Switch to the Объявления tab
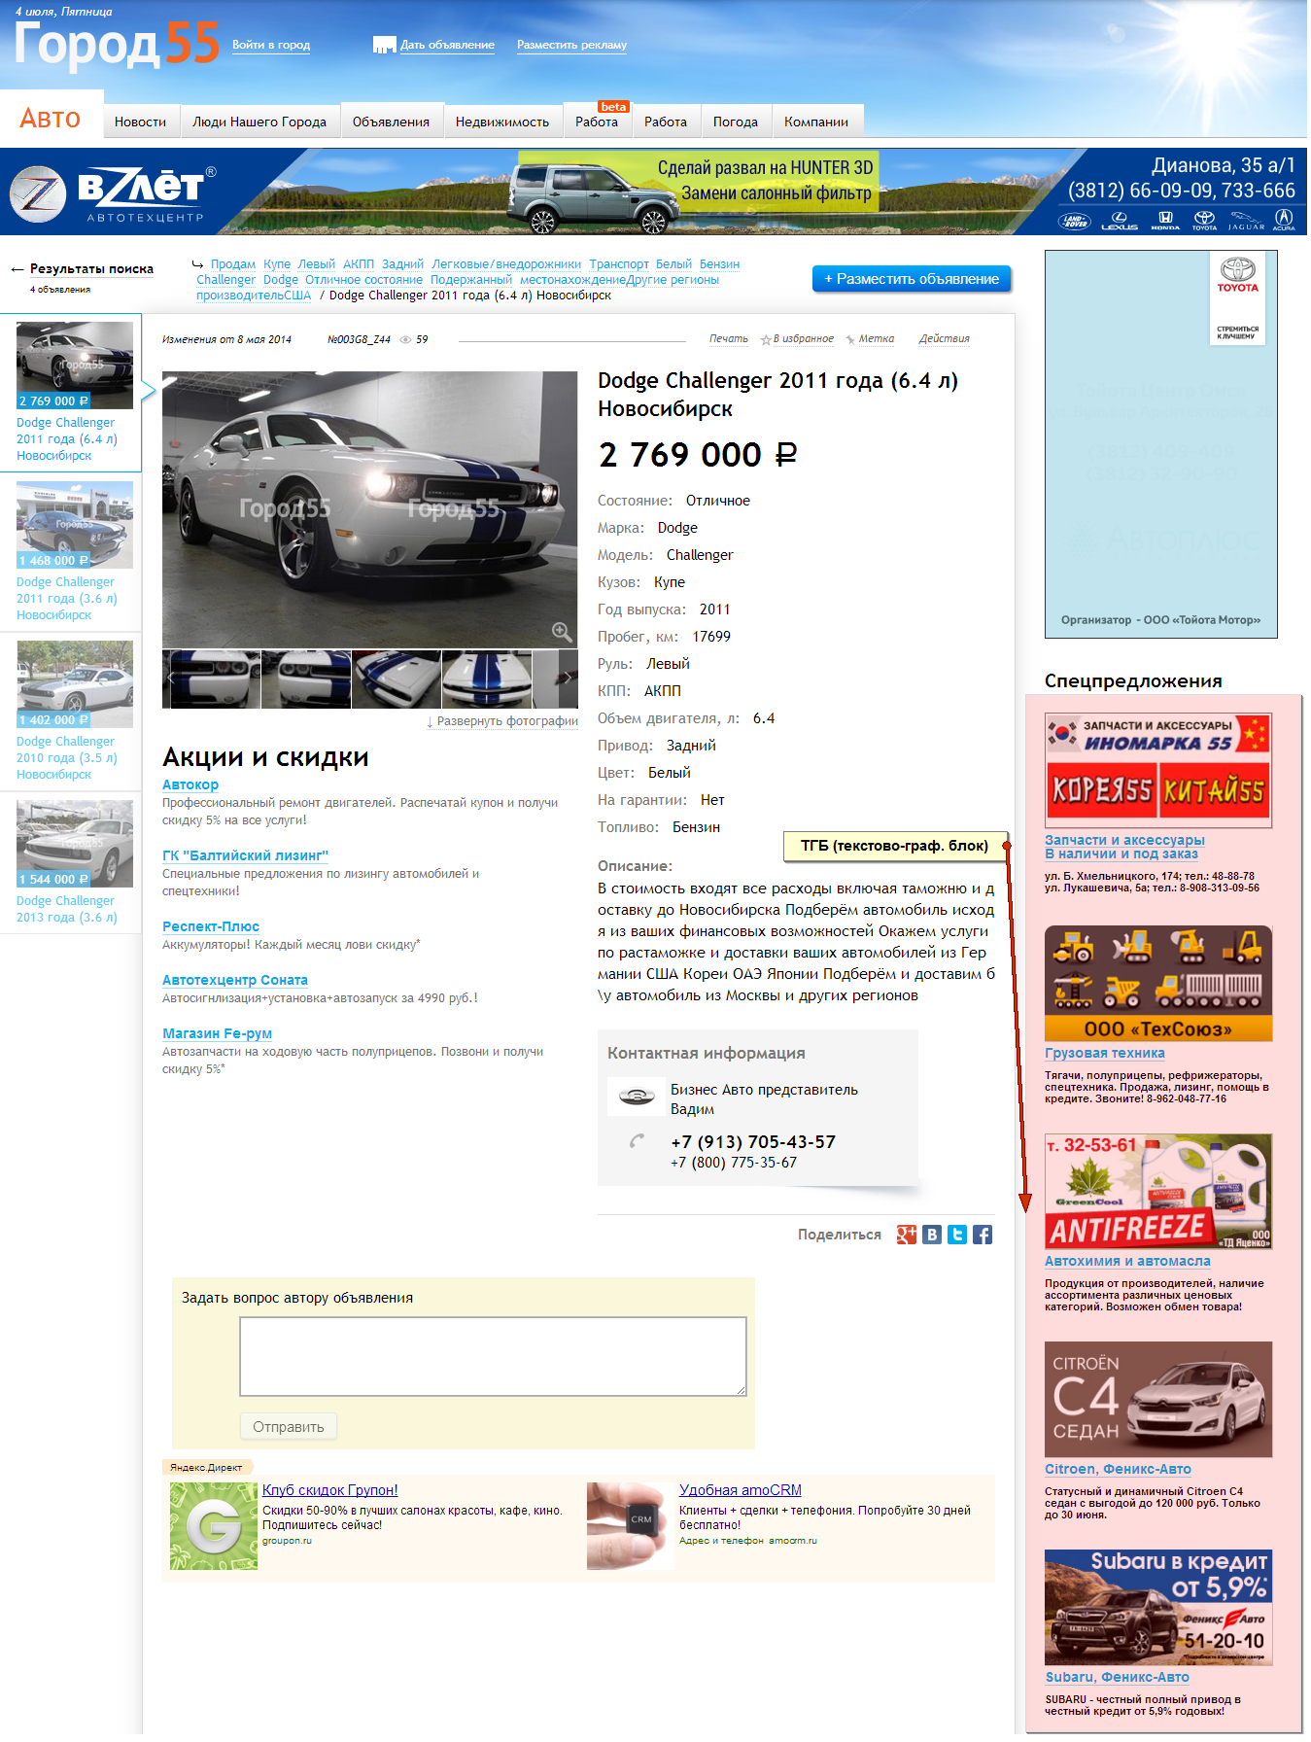 pyautogui.click(x=391, y=122)
